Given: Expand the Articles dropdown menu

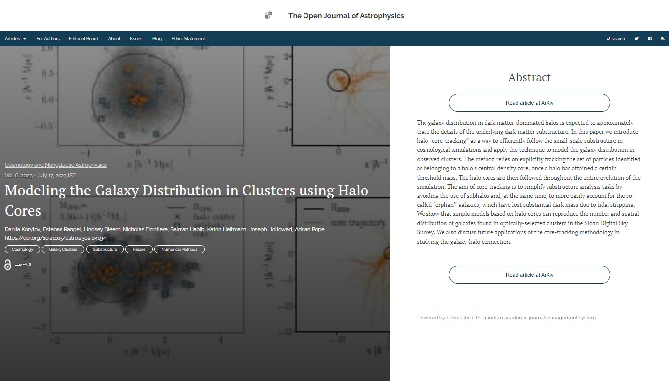Looking at the screenshot, I should [x=15, y=39].
